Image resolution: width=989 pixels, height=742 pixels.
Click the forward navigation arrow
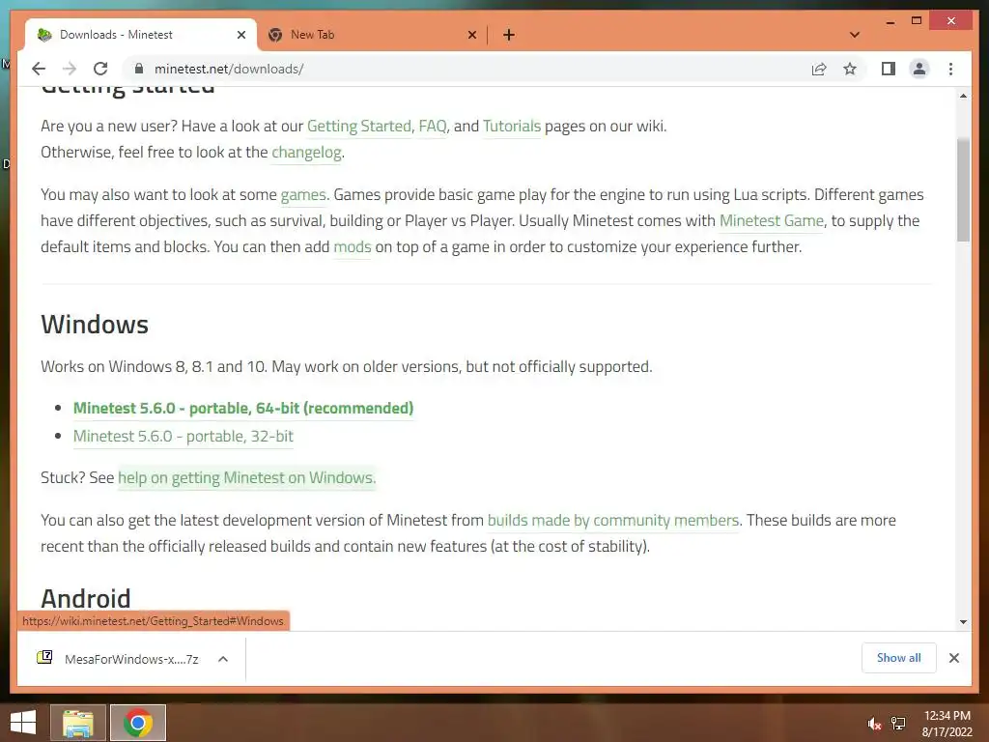(x=70, y=69)
